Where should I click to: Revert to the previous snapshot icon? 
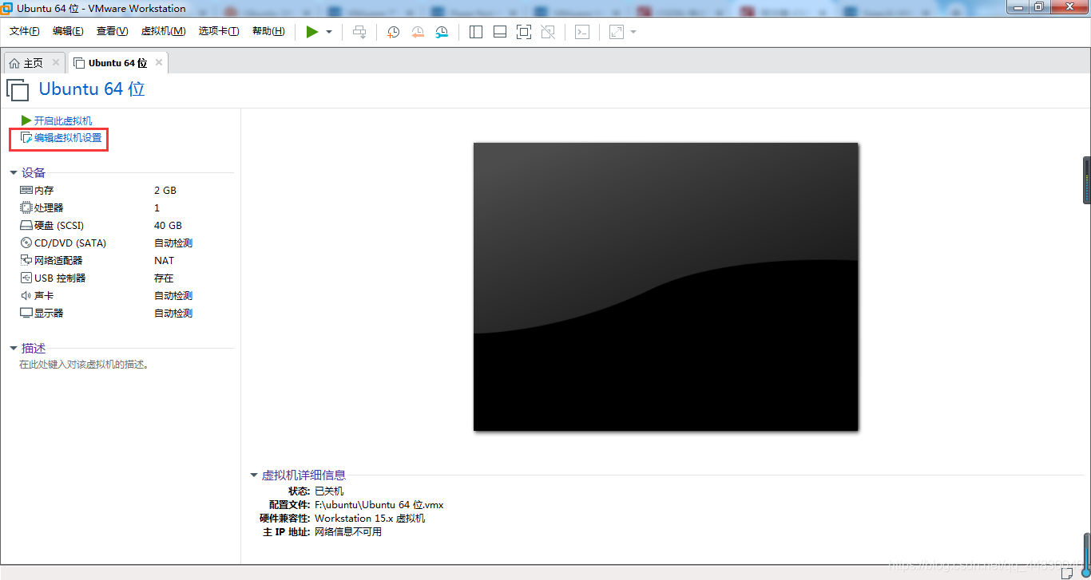point(418,32)
